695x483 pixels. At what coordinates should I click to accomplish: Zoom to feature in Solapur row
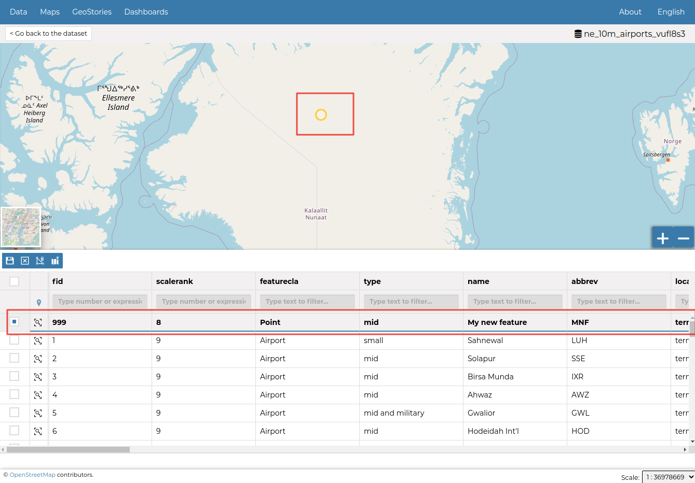pos(38,359)
